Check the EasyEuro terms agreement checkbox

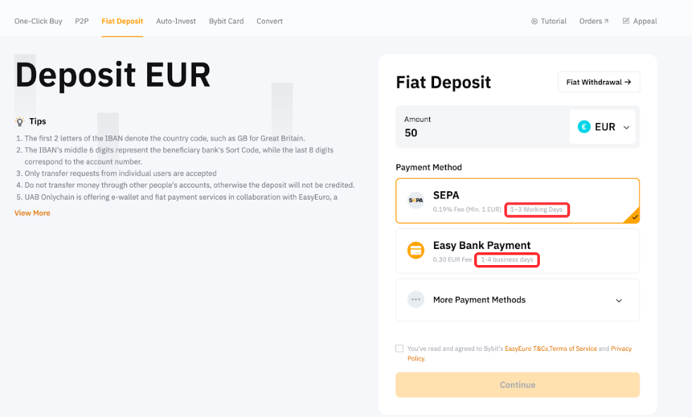400,348
